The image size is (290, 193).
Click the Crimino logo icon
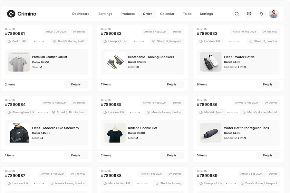(11, 14)
